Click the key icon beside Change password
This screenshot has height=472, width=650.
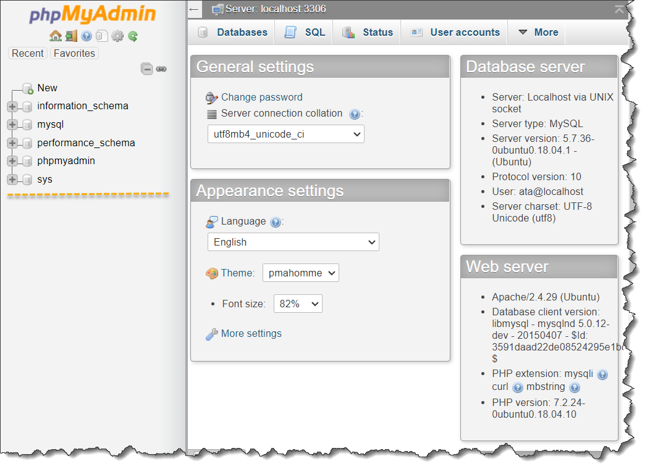tap(211, 97)
